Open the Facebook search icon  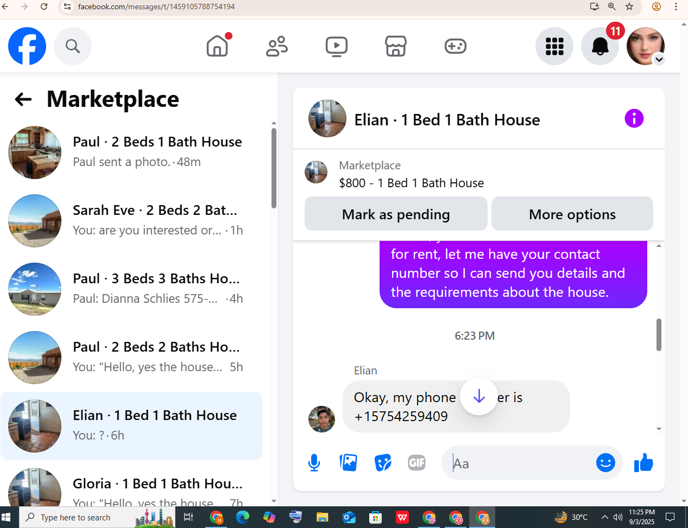tap(73, 46)
